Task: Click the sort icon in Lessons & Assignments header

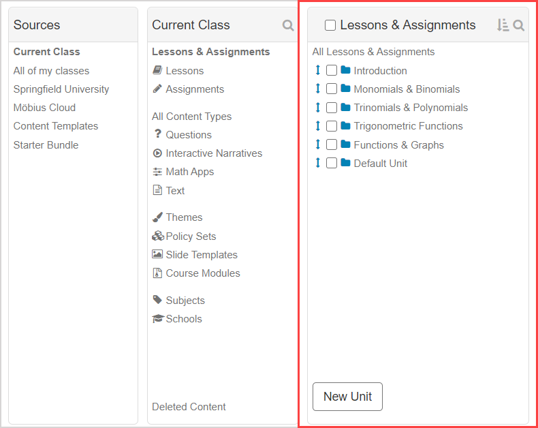Action: coord(503,25)
